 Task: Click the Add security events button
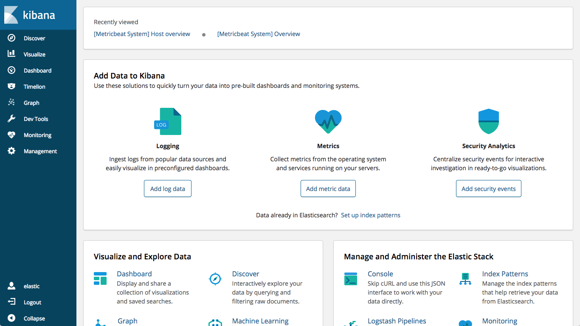pyautogui.click(x=489, y=189)
